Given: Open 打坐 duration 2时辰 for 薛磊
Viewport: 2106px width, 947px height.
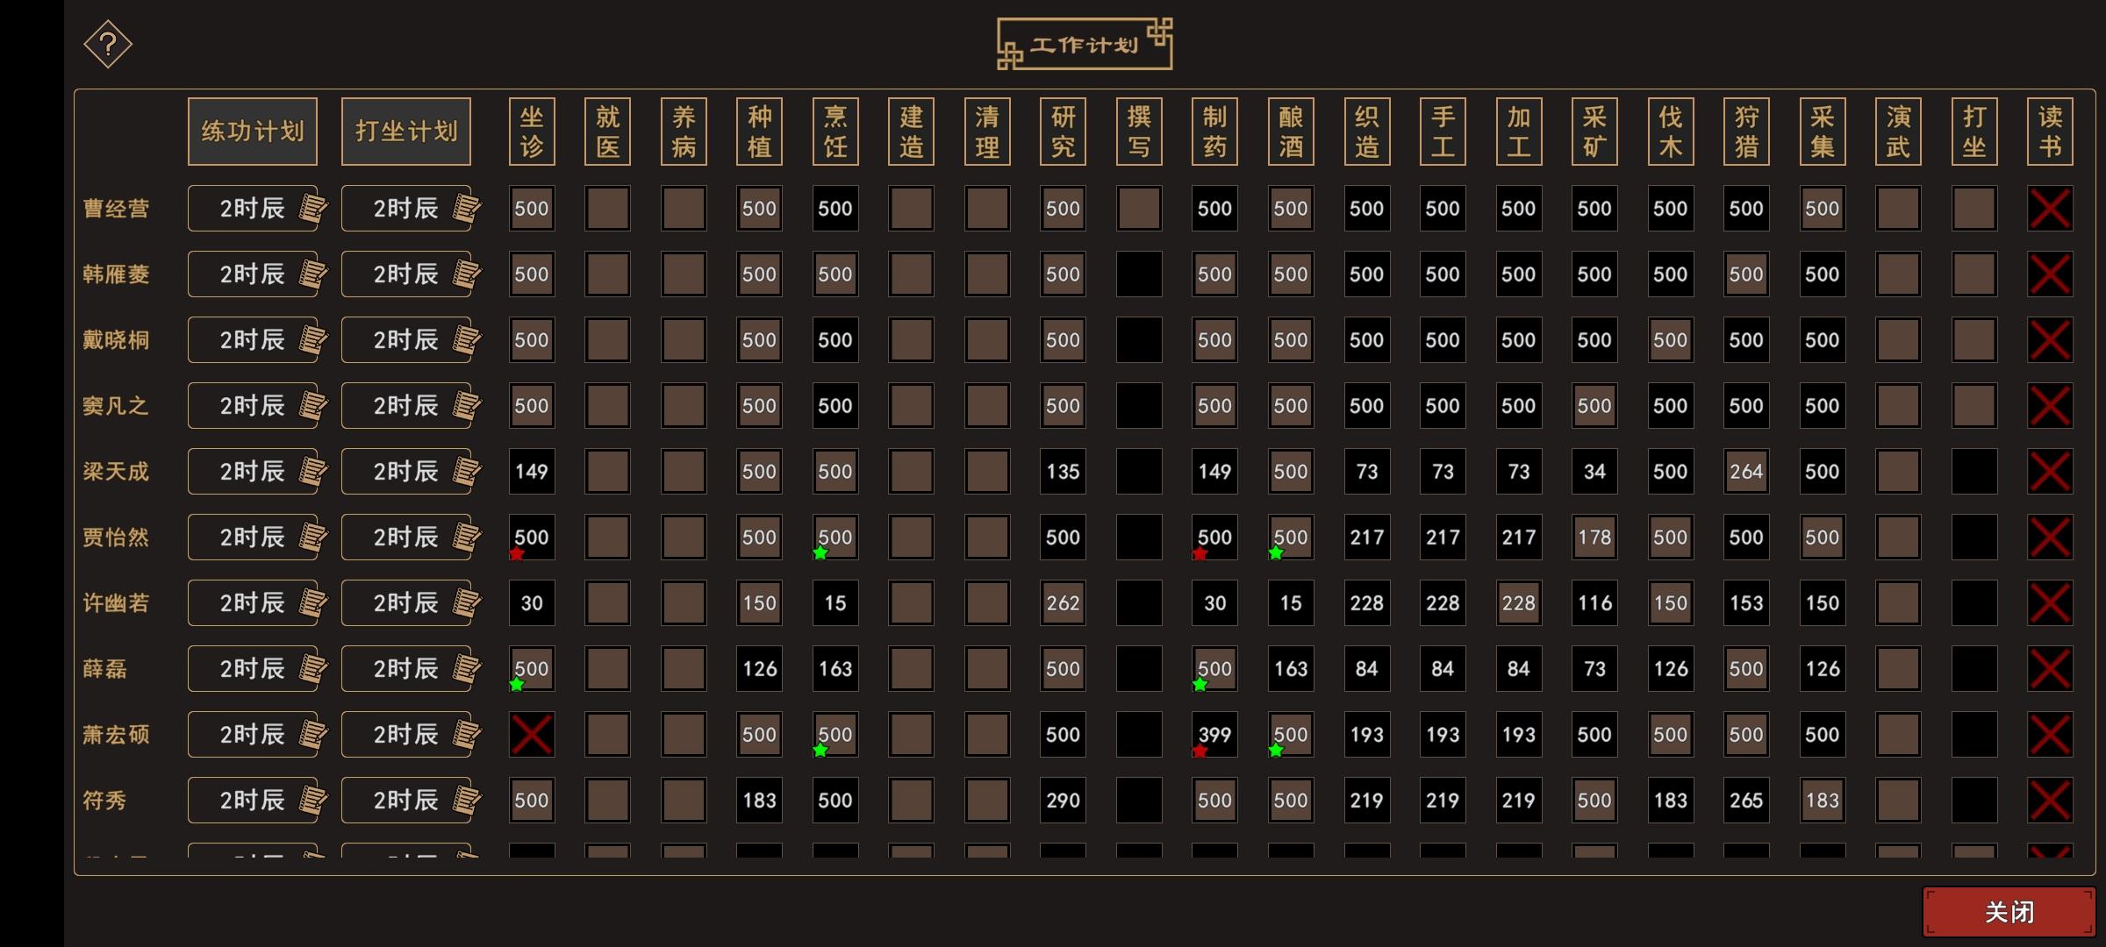Looking at the screenshot, I should tap(406, 669).
